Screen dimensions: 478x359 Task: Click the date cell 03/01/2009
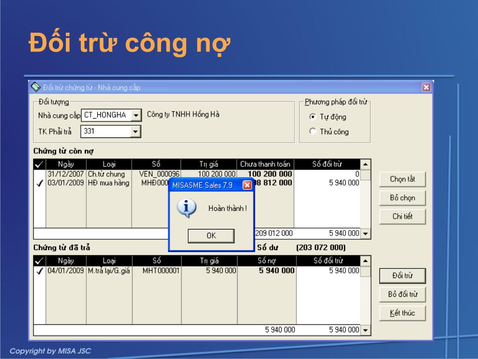tap(65, 183)
